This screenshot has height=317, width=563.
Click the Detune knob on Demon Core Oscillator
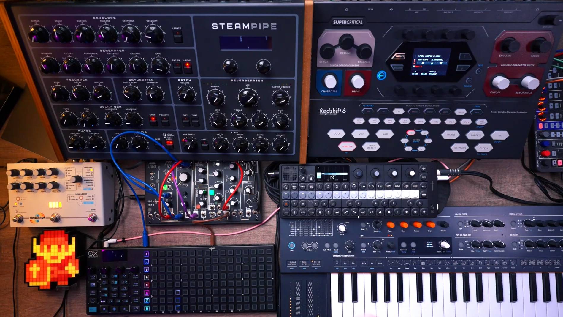tap(346, 42)
